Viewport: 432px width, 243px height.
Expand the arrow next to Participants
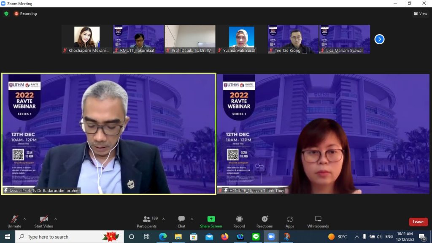164,219
